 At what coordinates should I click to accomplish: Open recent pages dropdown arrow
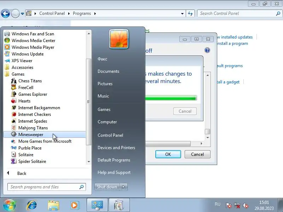22,13
